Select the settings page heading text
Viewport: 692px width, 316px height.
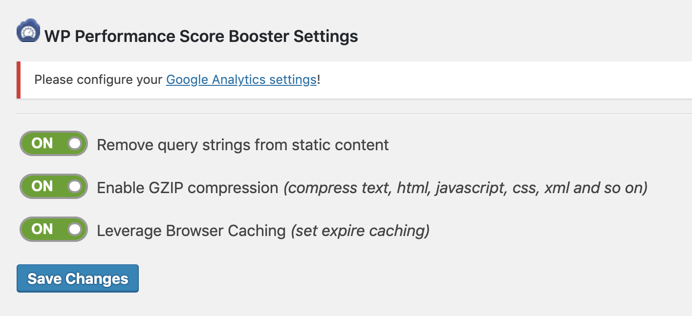[x=200, y=36]
